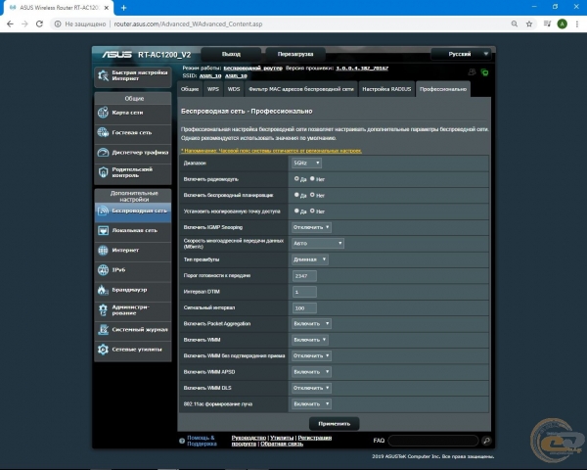Set isolated AP to Да
The image size is (587, 470).
pyautogui.click(x=296, y=211)
